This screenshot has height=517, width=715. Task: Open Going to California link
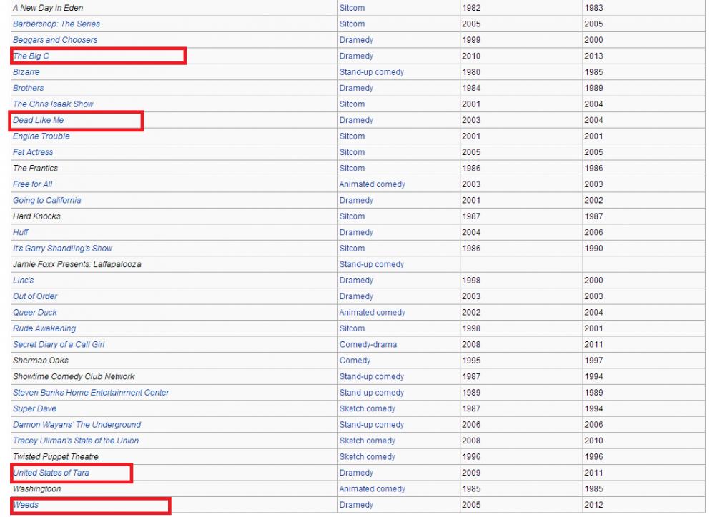pyautogui.click(x=47, y=201)
